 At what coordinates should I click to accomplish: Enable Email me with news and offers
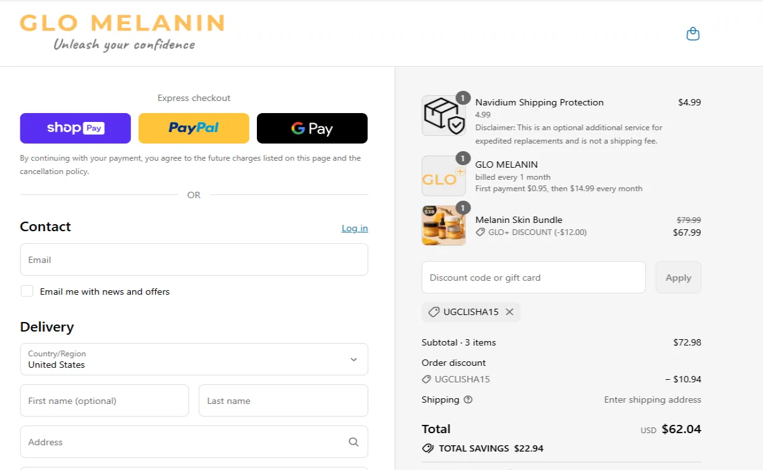27,290
